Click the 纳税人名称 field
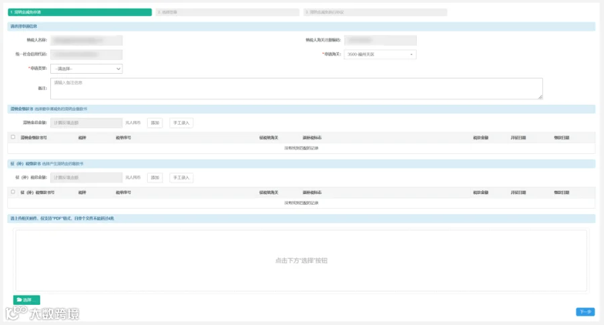This screenshot has width=604, height=325. 87,40
